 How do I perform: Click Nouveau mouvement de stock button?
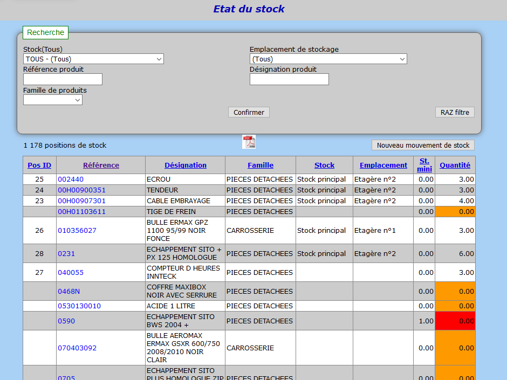[x=423, y=146]
